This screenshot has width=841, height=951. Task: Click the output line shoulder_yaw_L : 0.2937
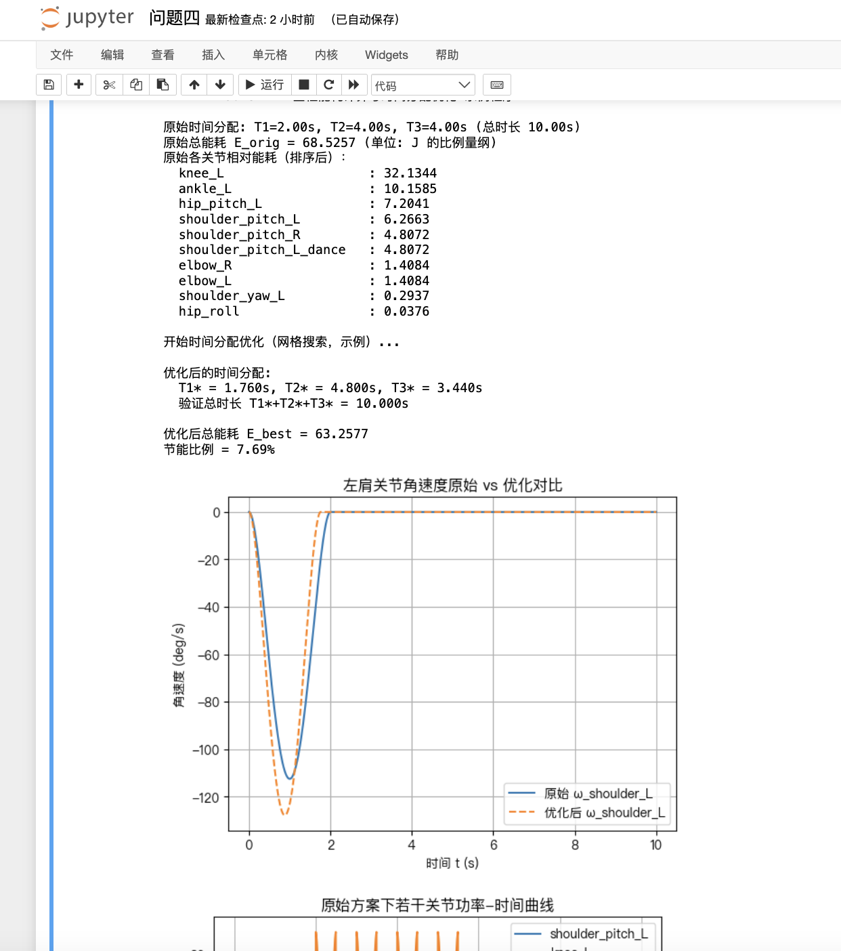click(304, 296)
